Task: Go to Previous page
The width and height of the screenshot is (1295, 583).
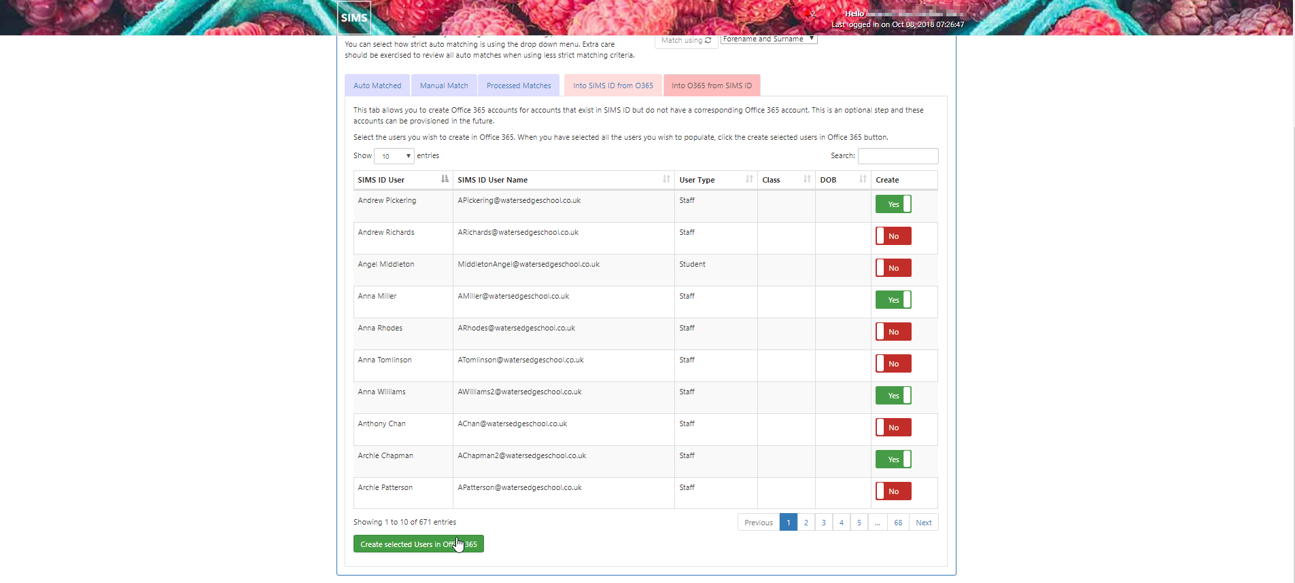Action: click(759, 523)
